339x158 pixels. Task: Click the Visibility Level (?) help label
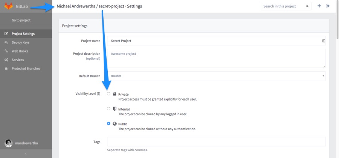click(87, 93)
